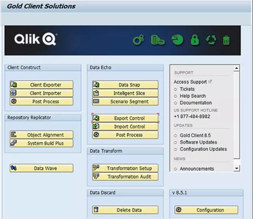Open the Announcements link
Image resolution: width=253 pixels, height=219 pixels.
pos(197,169)
